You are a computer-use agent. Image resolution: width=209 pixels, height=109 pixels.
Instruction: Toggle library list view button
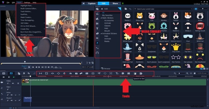196,9
